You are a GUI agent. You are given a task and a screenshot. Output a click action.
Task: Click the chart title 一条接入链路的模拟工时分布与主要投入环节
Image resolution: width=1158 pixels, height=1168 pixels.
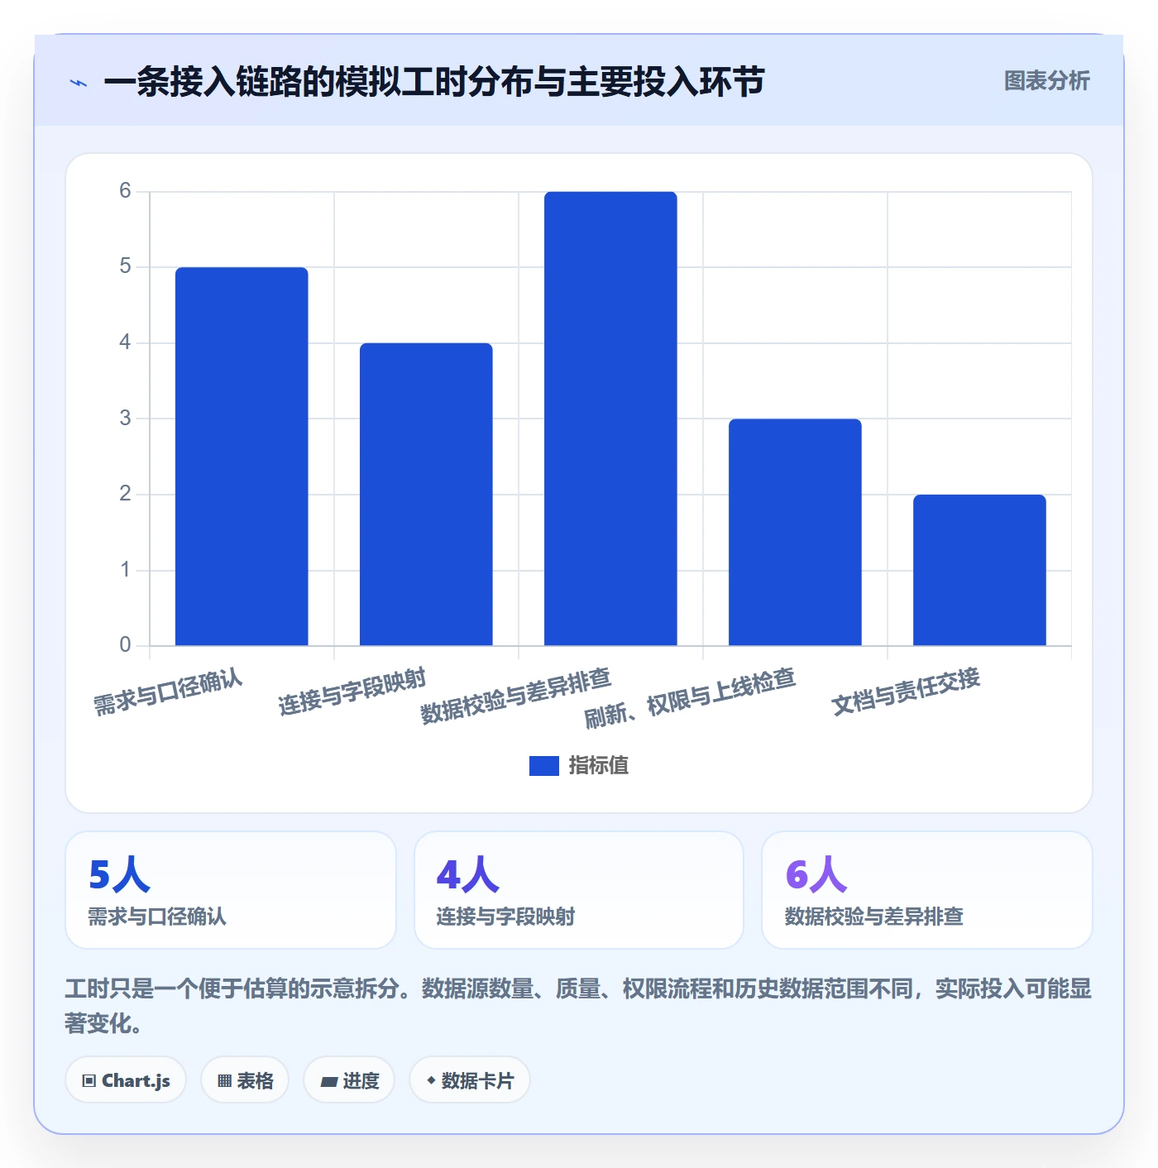[434, 82]
